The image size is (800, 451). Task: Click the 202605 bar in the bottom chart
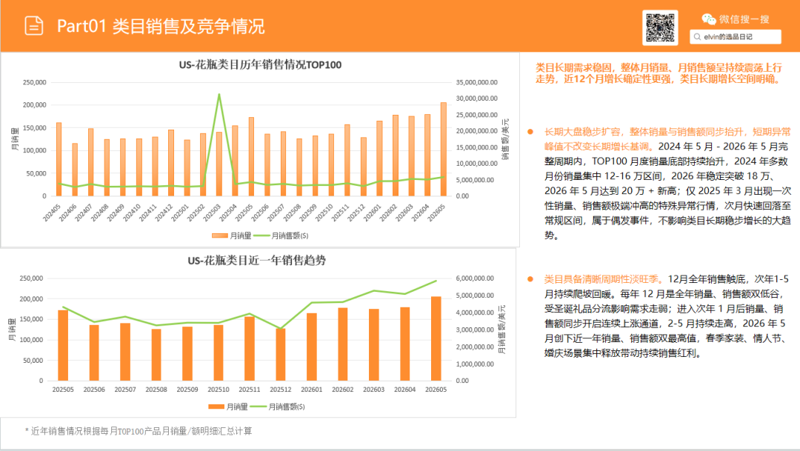[x=436, y=338]
